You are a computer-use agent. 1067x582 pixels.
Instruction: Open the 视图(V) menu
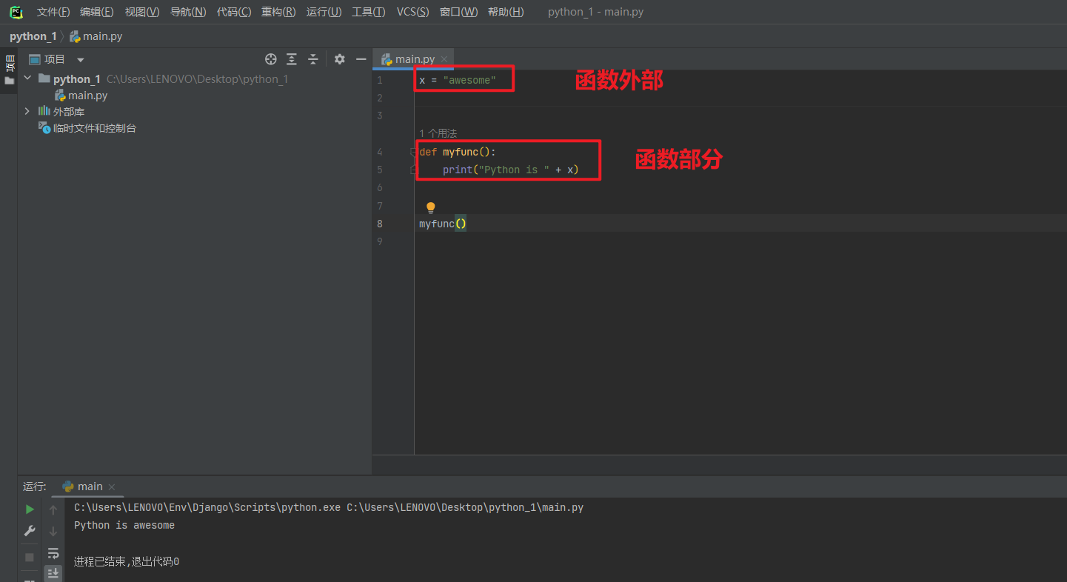[x=142, y=12]
